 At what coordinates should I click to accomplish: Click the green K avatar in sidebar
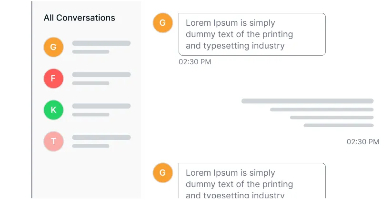(53, 110)
